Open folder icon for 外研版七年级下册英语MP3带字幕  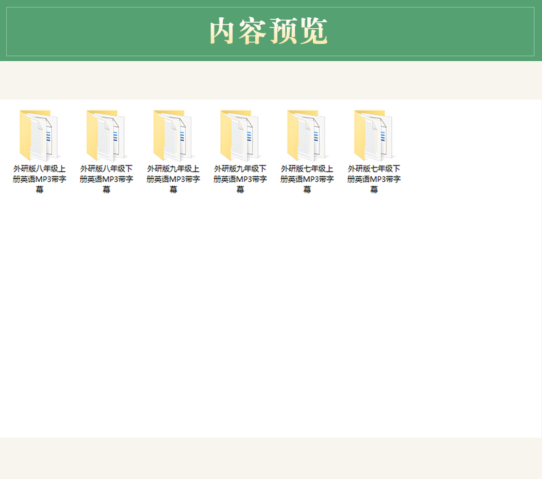(373, 136)
